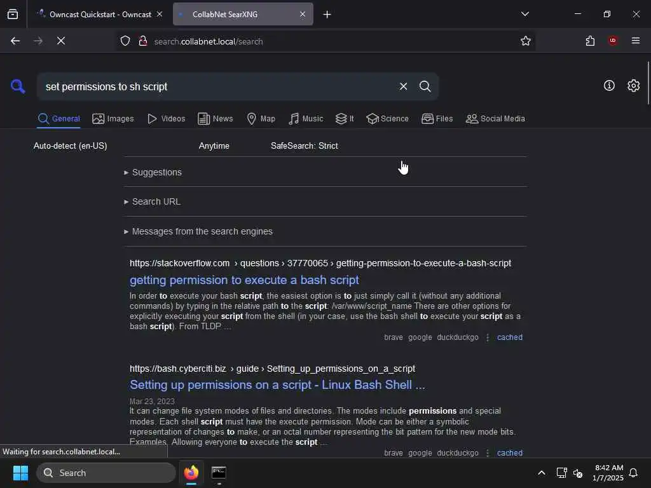Open the notifications bell icon
This screenshot has height=488, width=651.
point(633,473)
